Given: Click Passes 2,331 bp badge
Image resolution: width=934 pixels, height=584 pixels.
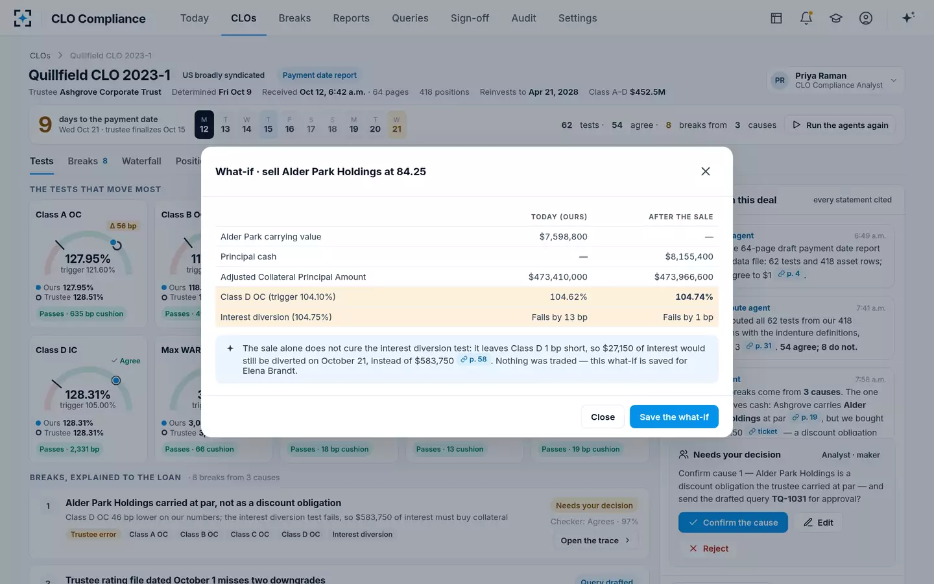Looking at the screenshot, I should [x=69, y=449].
